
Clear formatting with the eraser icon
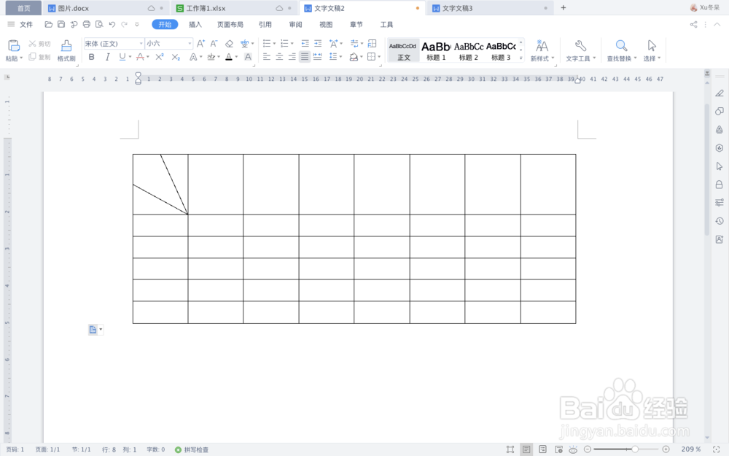(229, 44)
